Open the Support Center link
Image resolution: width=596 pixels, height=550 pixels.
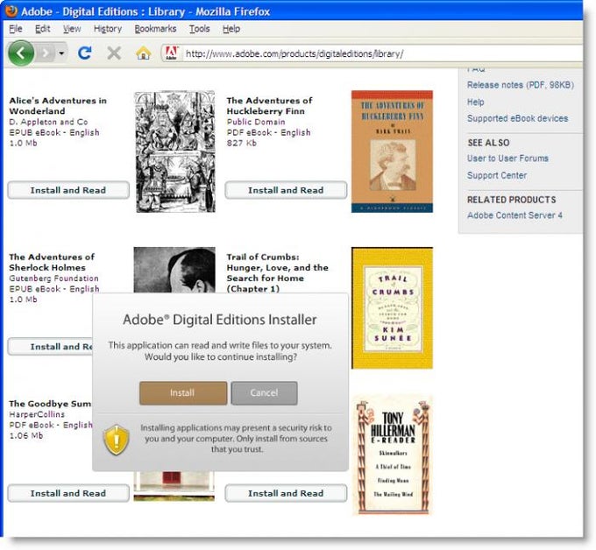(x=497, y=175)
